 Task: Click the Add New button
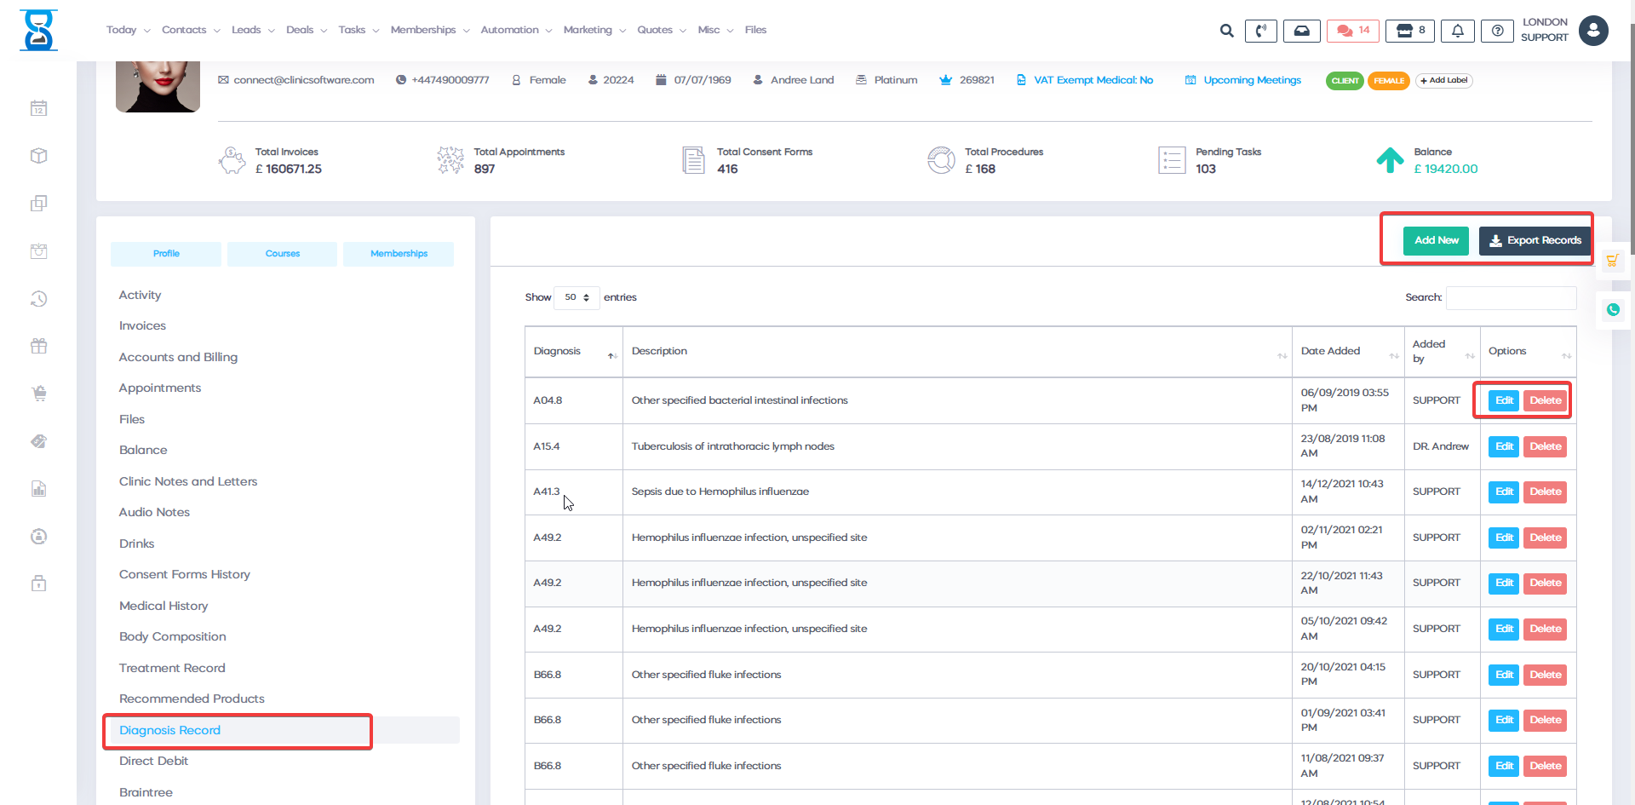click(1436, 240)
